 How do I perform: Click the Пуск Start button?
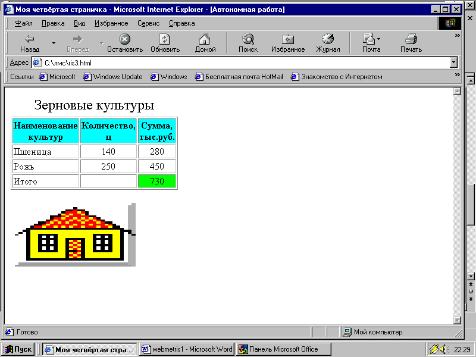(18, 349)
